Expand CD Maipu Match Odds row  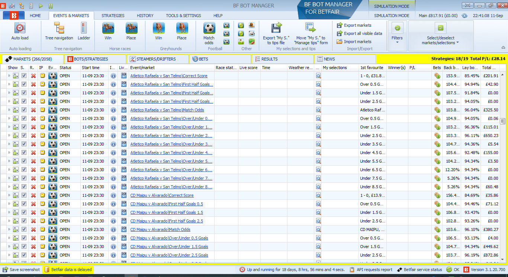click(x=10, y=229)
